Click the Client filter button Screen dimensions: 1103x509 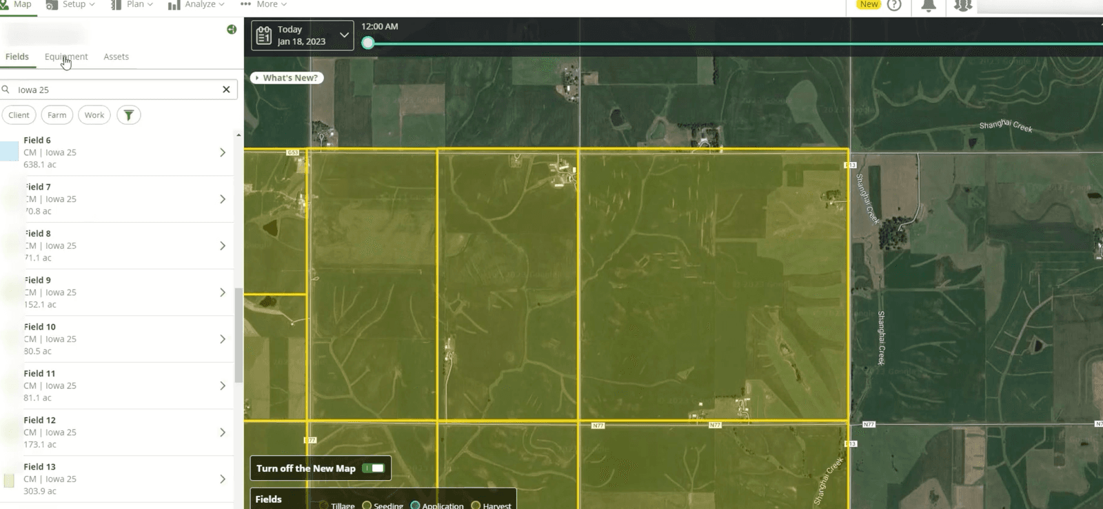19,115
